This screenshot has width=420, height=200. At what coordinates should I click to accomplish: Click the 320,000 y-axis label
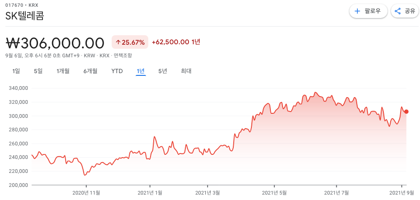19,102
